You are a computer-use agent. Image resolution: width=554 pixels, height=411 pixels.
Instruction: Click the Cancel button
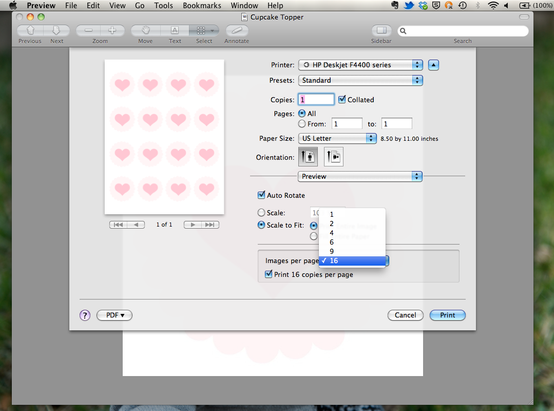tap(405, 315)
